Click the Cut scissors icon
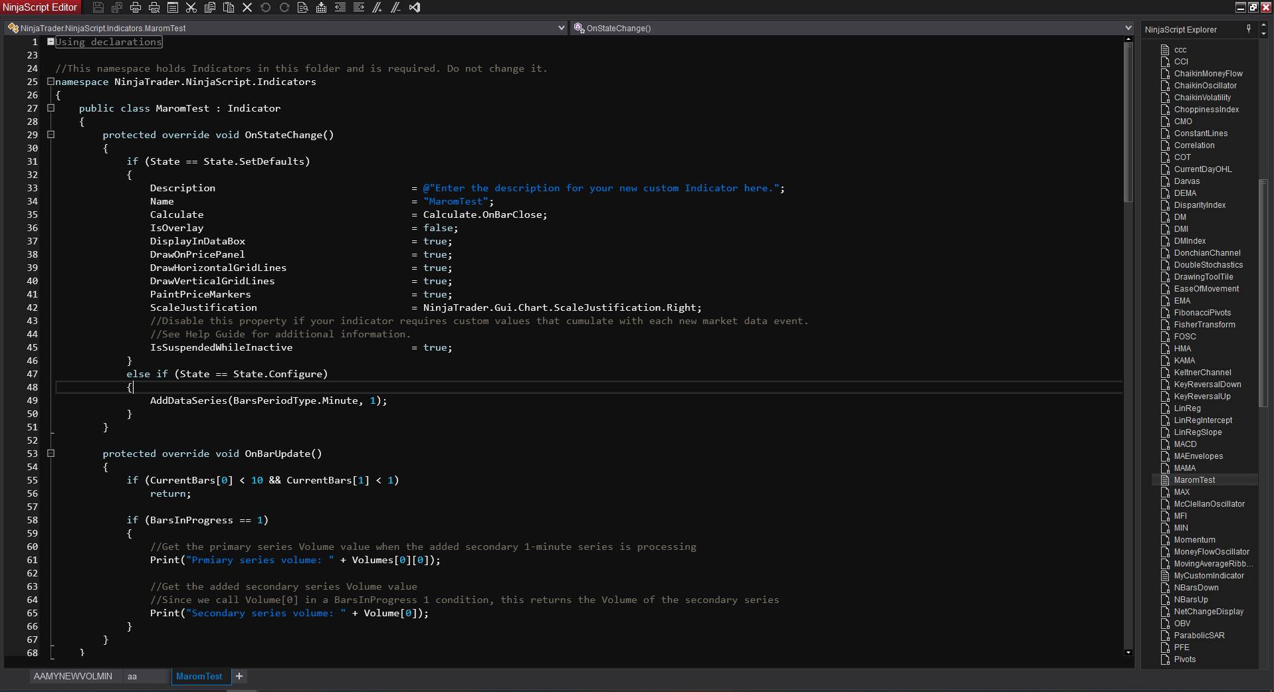The width and height of the screenshot is (1274, 692). (191, 7)
